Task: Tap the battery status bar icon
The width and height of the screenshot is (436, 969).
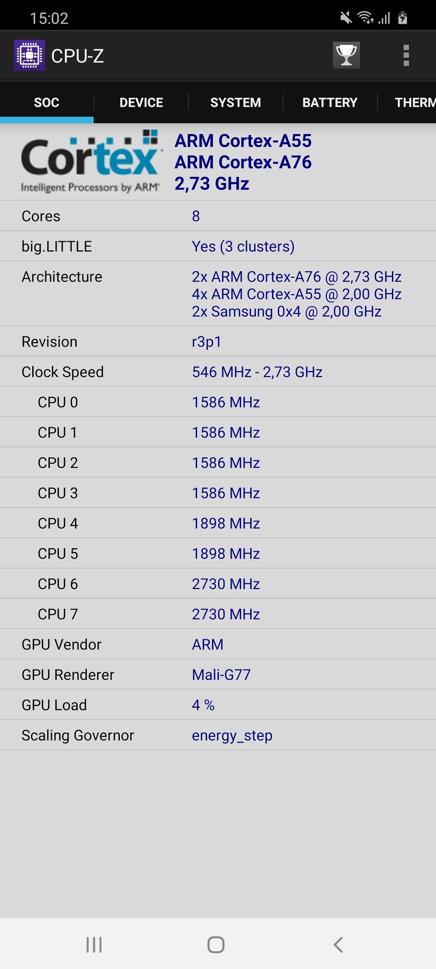Action: pyautogui.click(x=403, y=18)
